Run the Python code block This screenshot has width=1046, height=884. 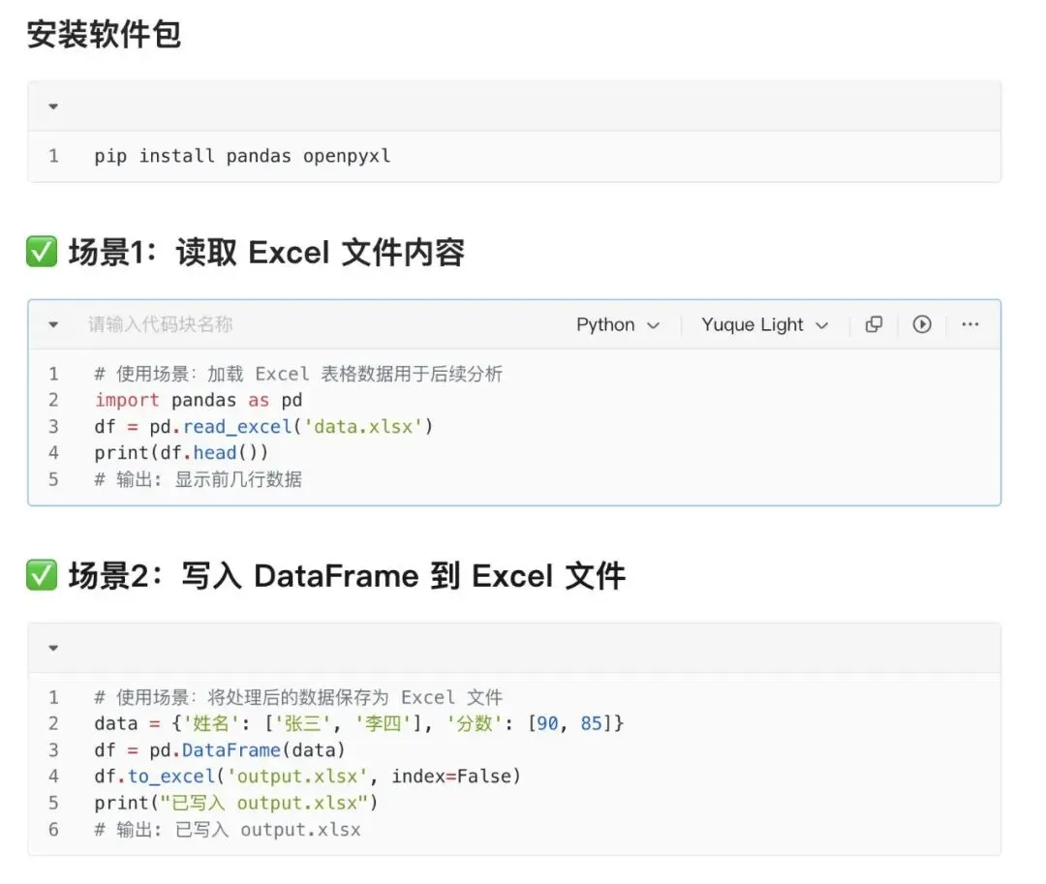[x=922, y=324]
